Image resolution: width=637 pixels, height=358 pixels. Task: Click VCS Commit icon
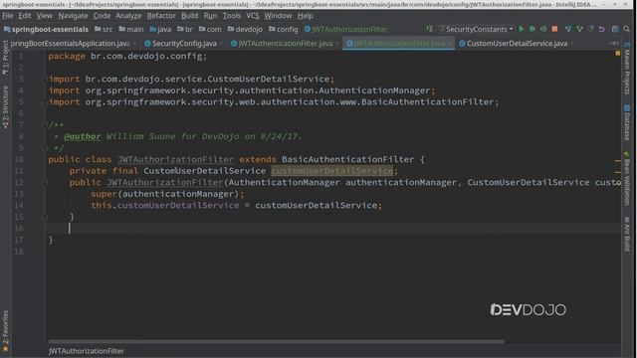(579, 29)
